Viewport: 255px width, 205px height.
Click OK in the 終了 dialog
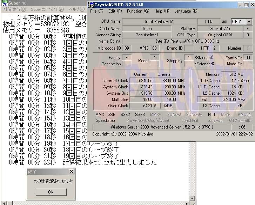tap(51, 192)
